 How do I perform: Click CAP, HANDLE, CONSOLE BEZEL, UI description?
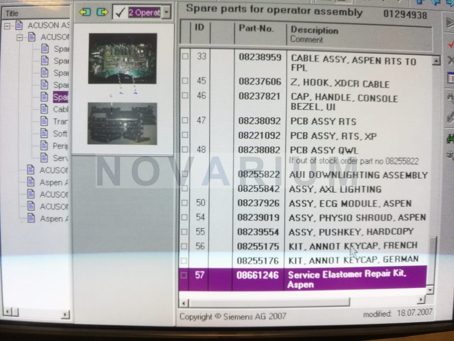344,103
